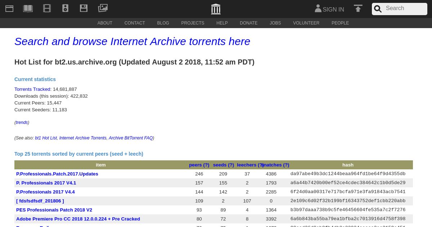Click snatches value 3392
Viewport: 432px width, 227px height.
(x=271, y=219)
